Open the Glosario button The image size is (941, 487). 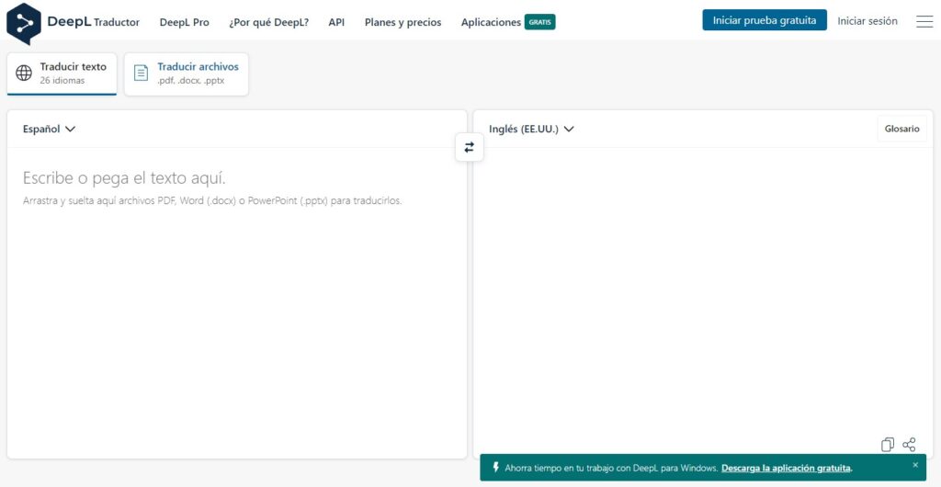pyautogui.click(x=902, y=129)
